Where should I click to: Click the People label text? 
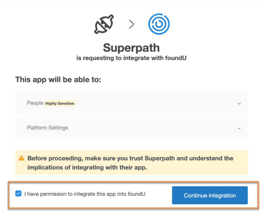tap(35, 103)
